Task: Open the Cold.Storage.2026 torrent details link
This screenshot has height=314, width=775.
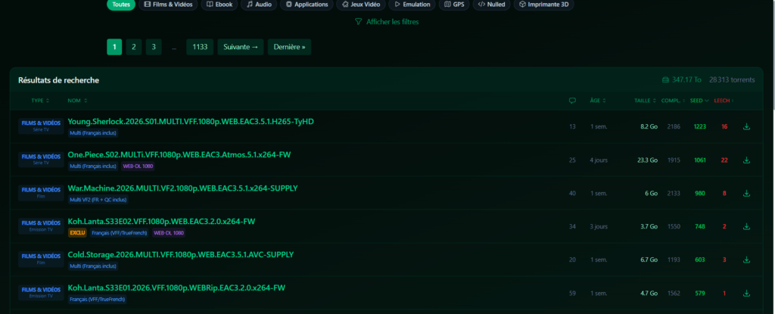Action: pyautogui.click(x=180, y=254)
